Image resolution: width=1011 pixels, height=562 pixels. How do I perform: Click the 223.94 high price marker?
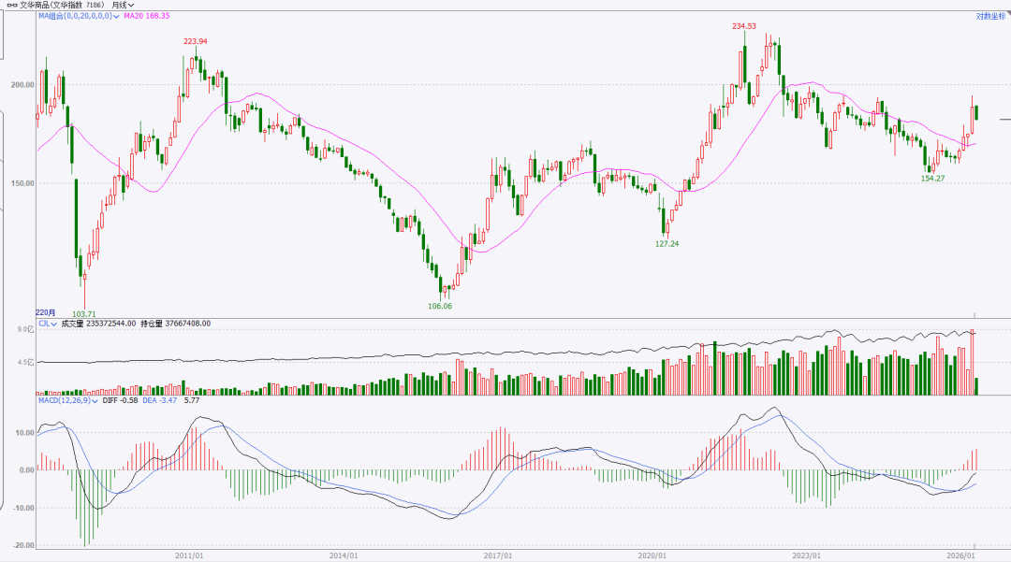click(x=196, y=42)
